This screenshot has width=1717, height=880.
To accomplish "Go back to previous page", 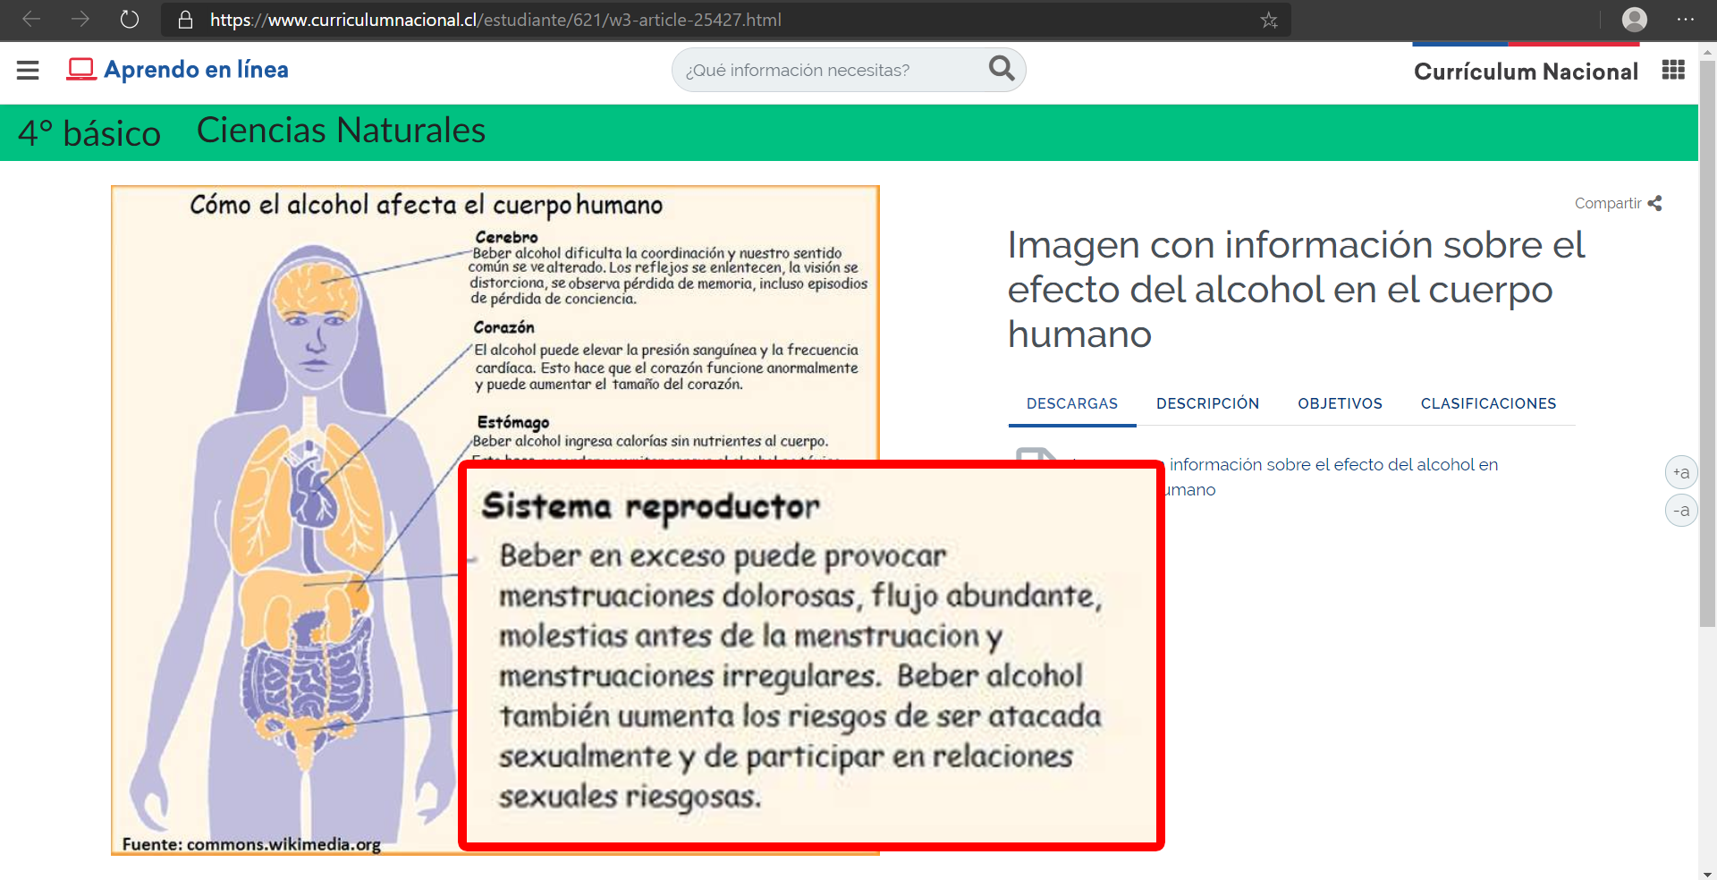I will (x=31, y=19).
